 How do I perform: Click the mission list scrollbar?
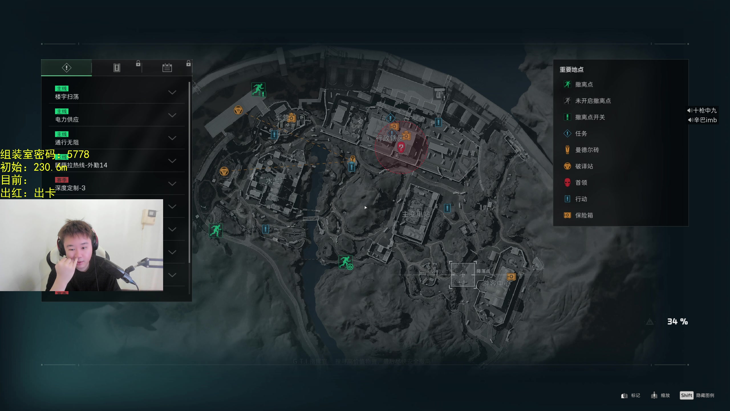[x=189, y=172]
